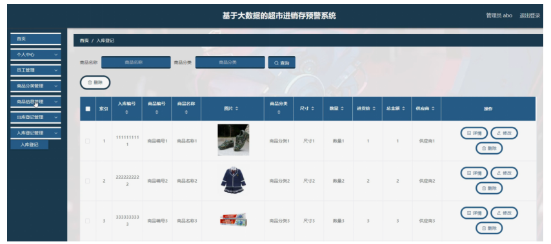Click cell 尺寸1
The width and height of the screenshot is (551, 244).
click(309, 141)
